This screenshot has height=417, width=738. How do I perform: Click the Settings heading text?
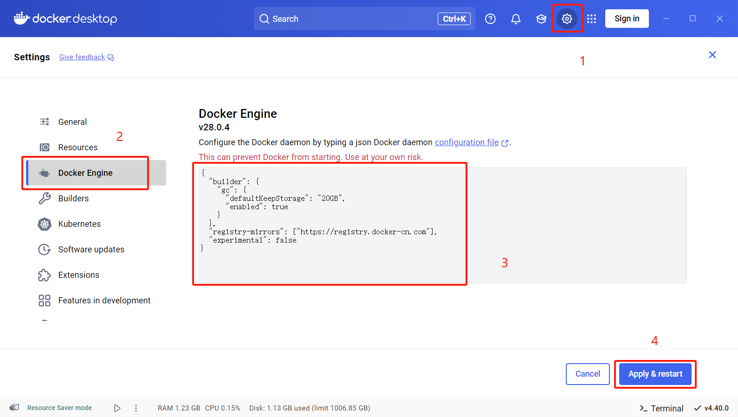pyautogui.click(x=32, y=57)
